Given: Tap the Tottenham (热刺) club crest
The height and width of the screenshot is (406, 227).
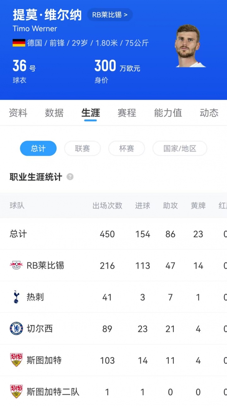Looking at the screenshot, I should (16, 297).
